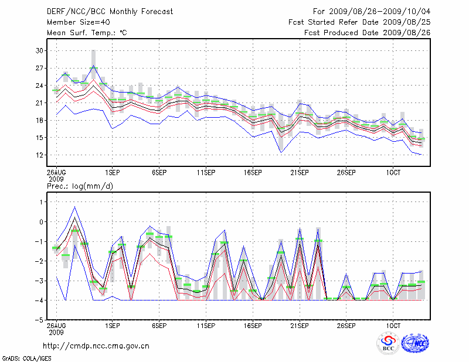The width and height of the screenshot is (469, 362).
Task: Click 1SEP on the temperature chart axis
Action: [112, 173]
